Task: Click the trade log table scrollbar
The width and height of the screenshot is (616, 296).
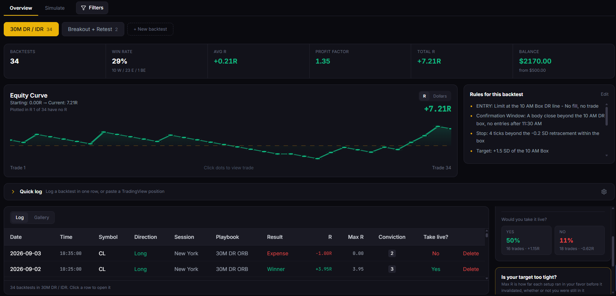Action: (486, 235)
